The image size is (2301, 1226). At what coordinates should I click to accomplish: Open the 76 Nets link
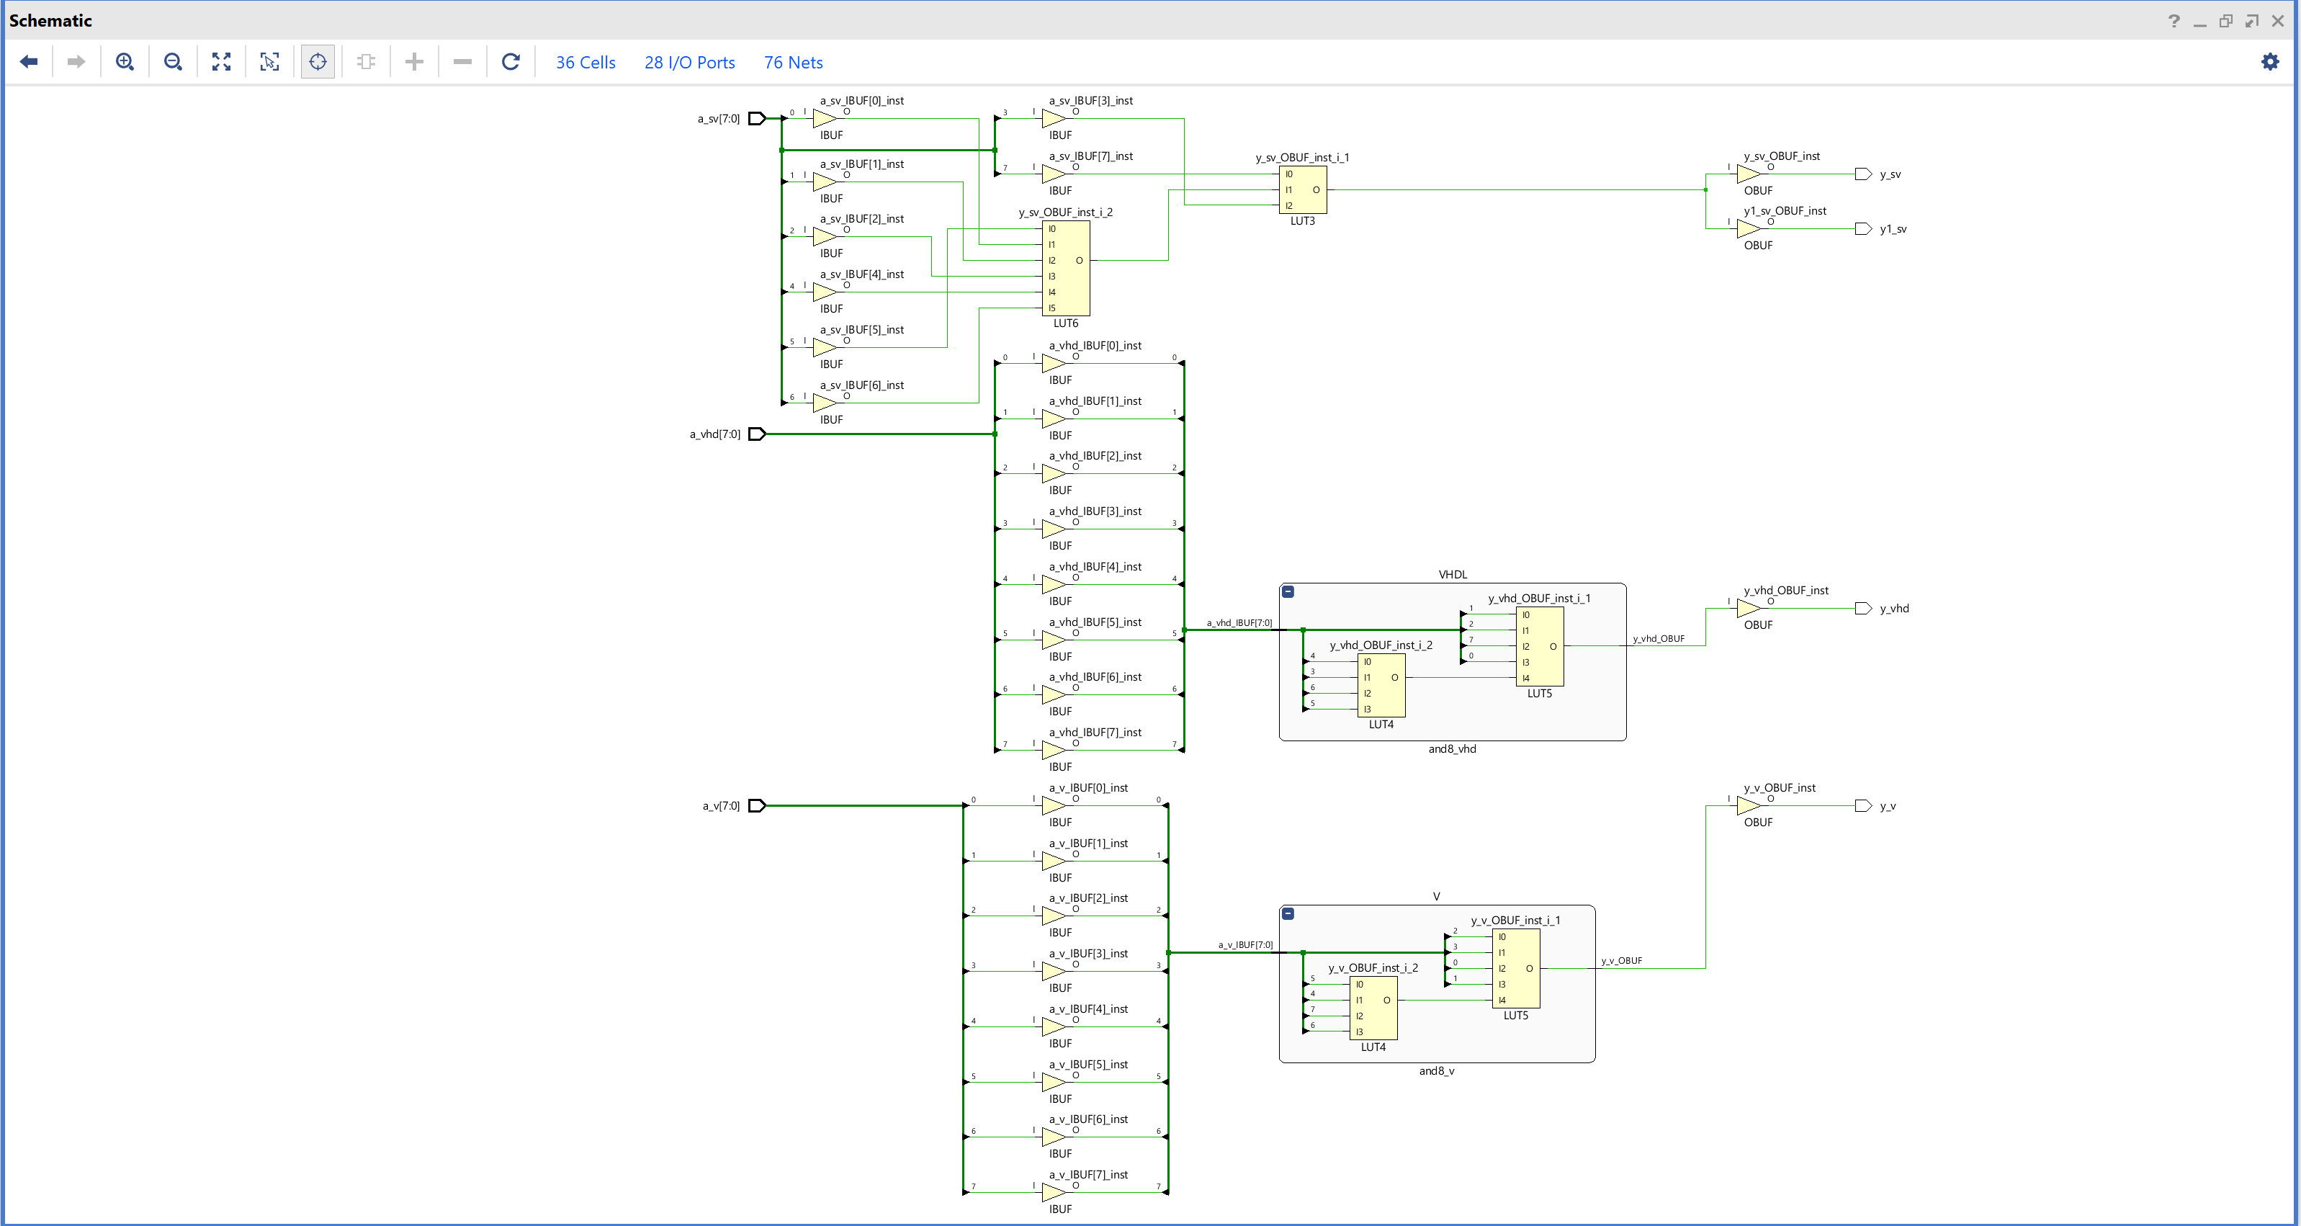[x=793, y=63]
